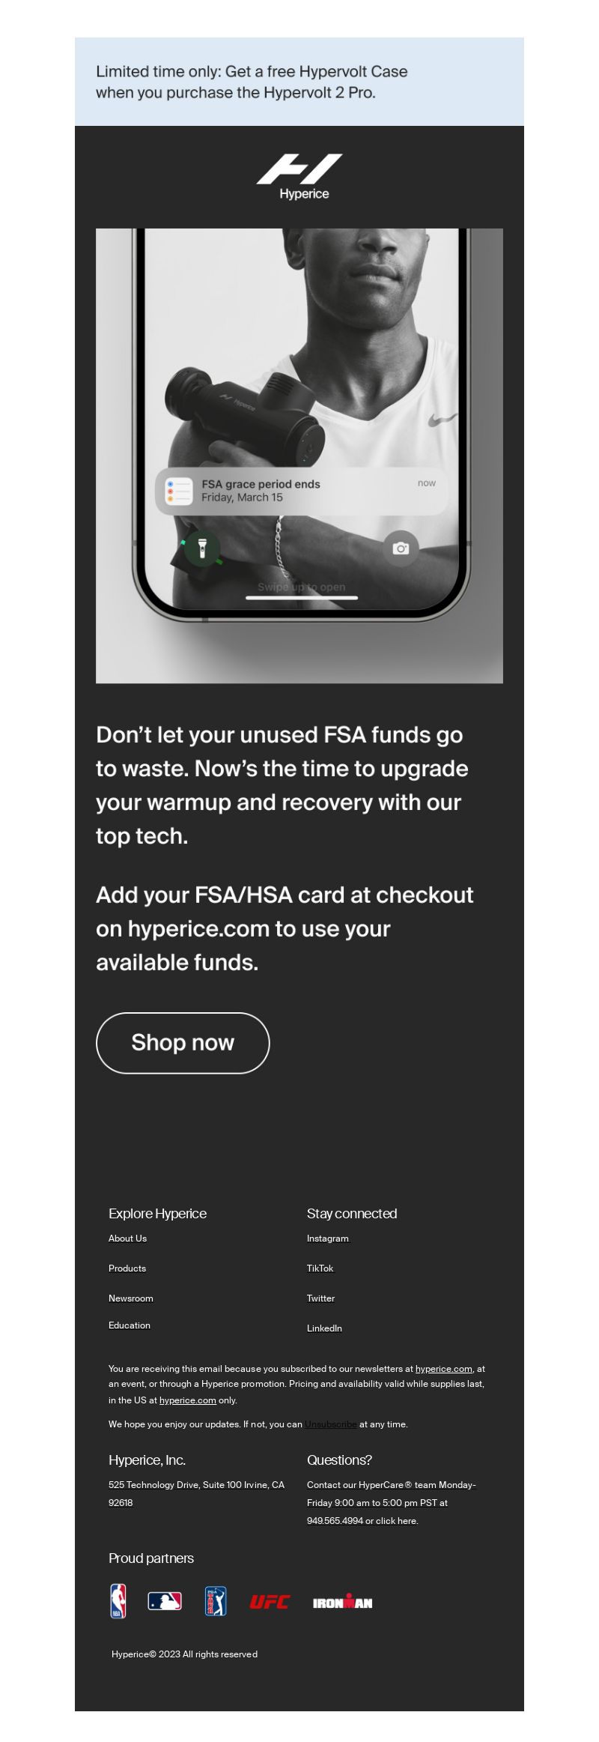Click the free Hypervolt Case promo banner

[x=299, y=82]
